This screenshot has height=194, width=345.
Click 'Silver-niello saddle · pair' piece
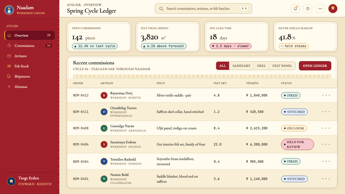[x=174, y=95]
